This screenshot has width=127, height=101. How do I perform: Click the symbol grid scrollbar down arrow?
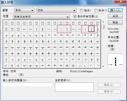click(103, 66)
